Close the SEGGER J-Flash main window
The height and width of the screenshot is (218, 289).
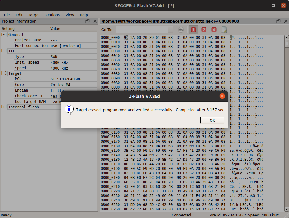284,5
